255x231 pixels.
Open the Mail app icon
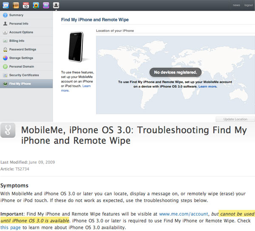coord(6,5)
